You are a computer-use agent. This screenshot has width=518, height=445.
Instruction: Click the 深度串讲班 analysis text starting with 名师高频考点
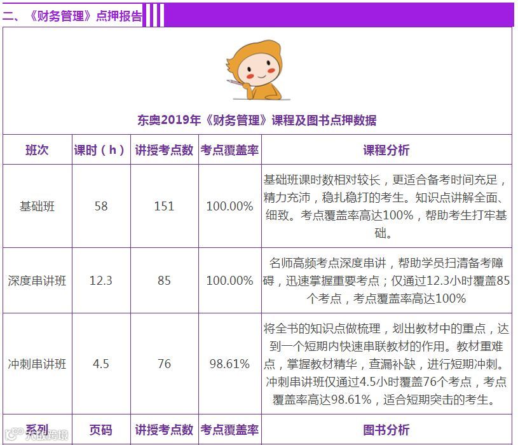386,280
